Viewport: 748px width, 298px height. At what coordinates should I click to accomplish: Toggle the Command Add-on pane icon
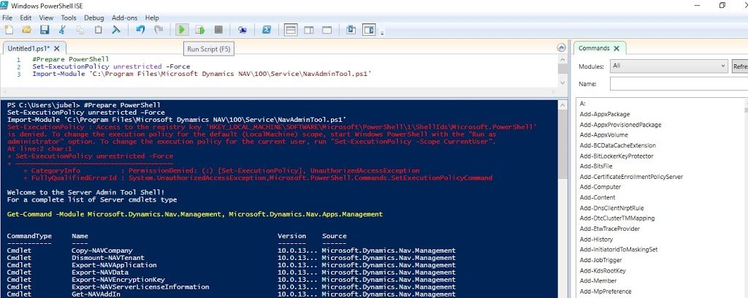[369, 30]
